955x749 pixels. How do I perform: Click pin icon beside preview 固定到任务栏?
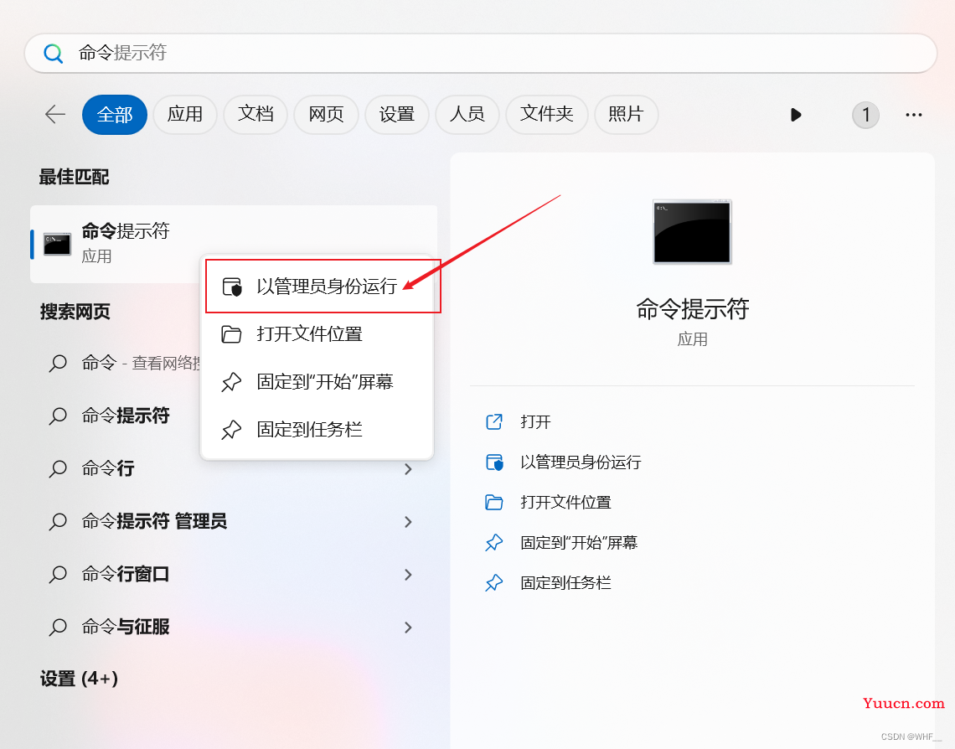494,583
